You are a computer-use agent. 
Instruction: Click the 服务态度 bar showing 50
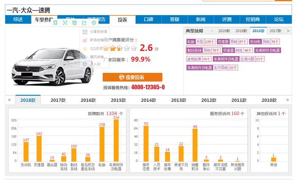pos(146,144)
